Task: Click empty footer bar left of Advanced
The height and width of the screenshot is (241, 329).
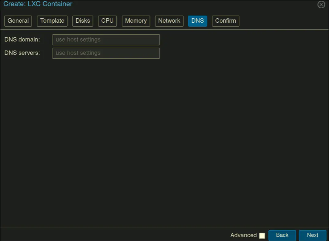Action: [113, 235]
